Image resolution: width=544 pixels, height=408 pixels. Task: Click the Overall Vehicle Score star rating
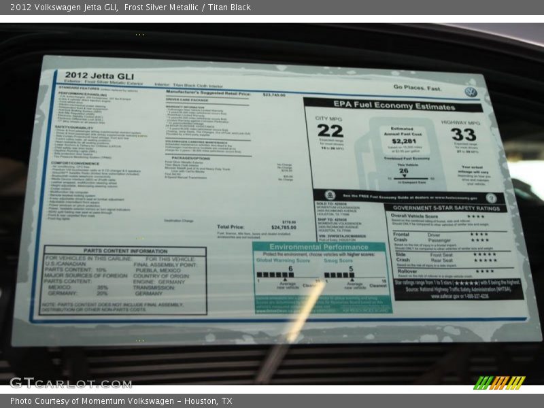(476, 216)
